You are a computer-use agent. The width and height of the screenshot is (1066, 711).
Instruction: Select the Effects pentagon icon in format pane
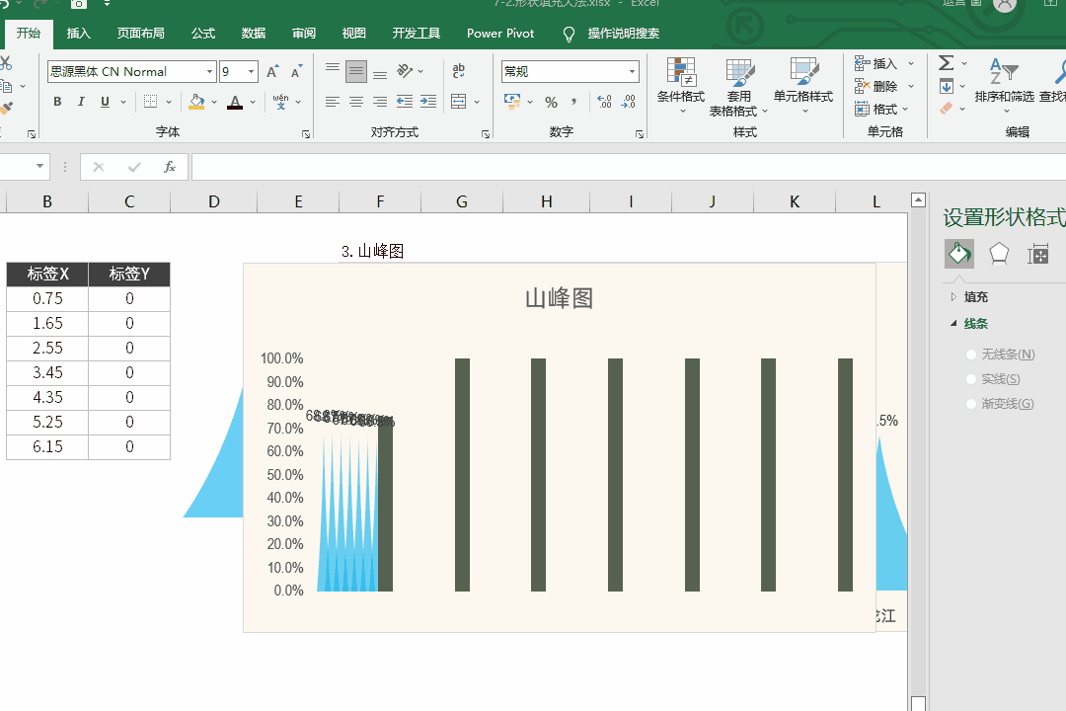click(999, 254)
